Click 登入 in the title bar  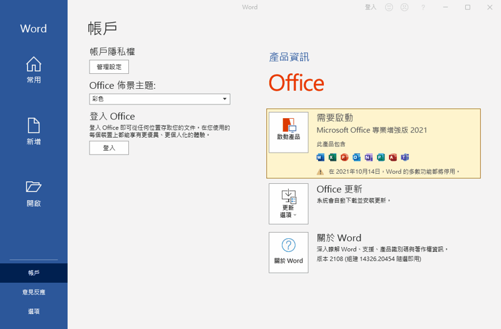(x=371, y=7)
